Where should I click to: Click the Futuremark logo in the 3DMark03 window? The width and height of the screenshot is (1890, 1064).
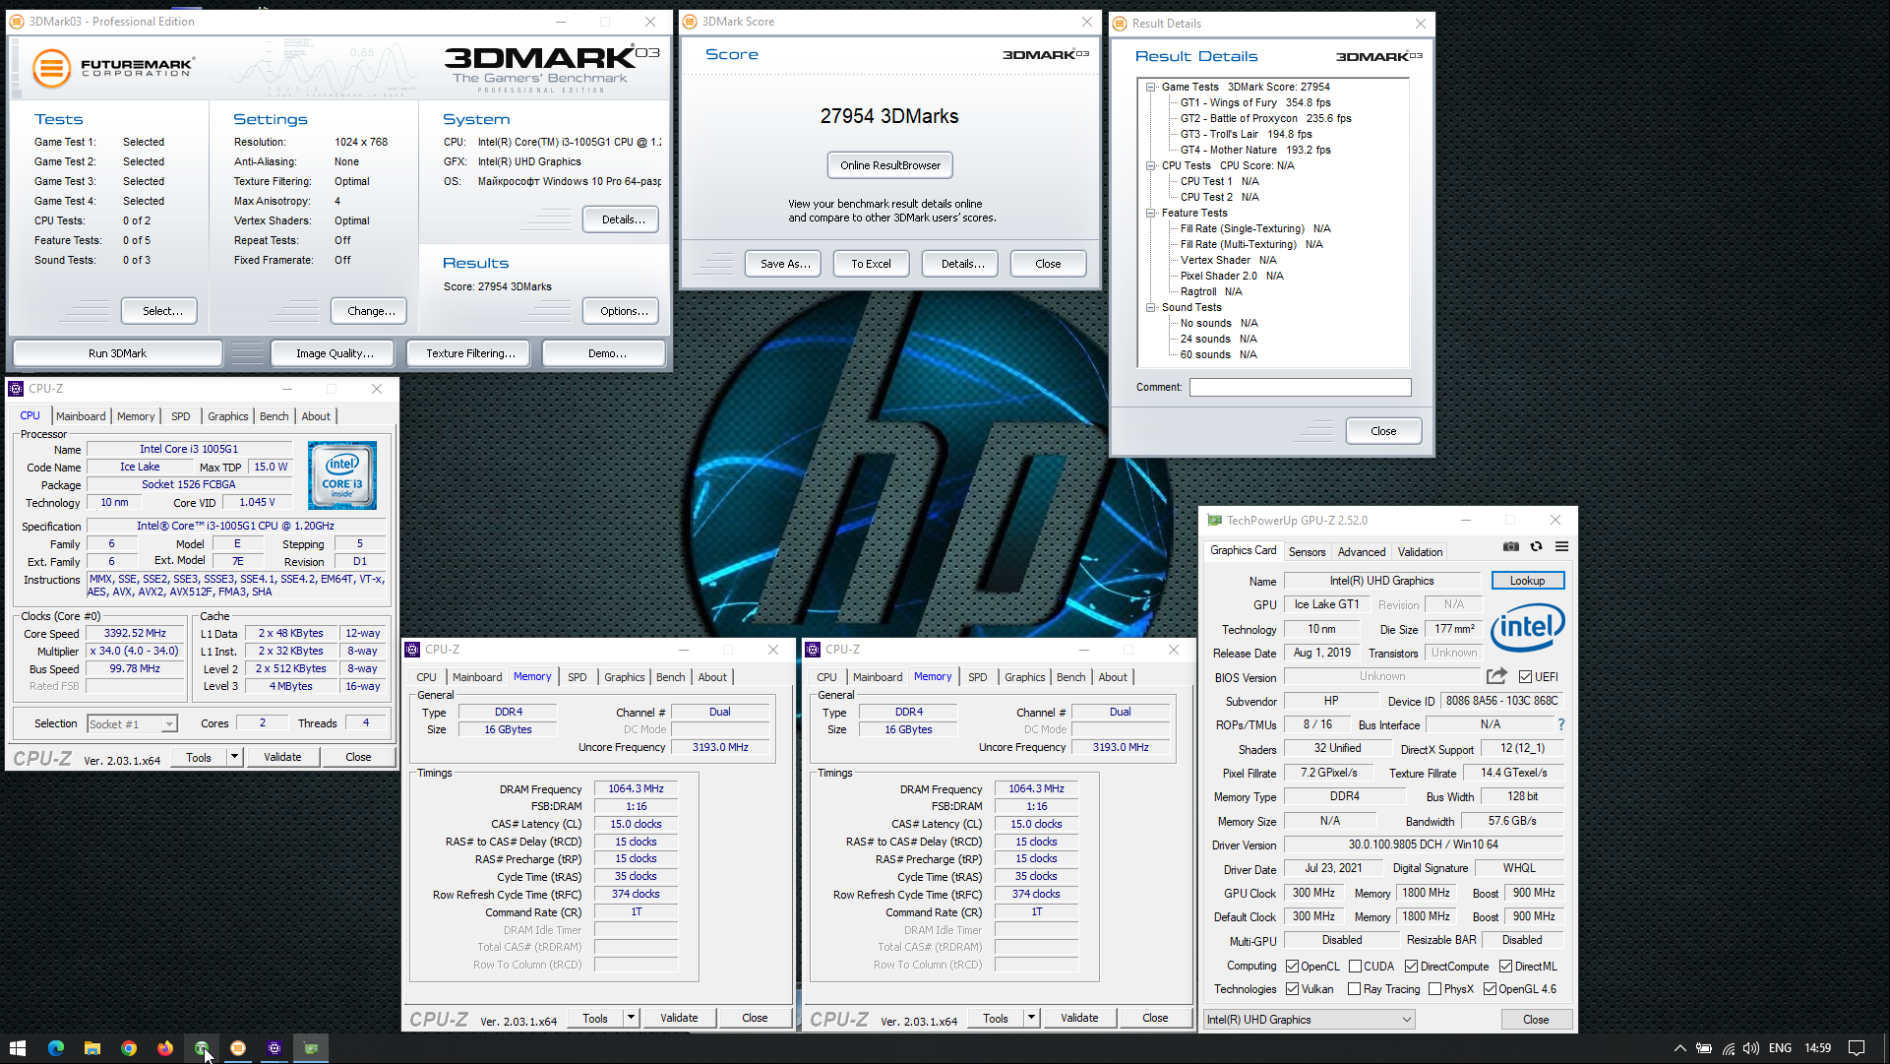113,68
